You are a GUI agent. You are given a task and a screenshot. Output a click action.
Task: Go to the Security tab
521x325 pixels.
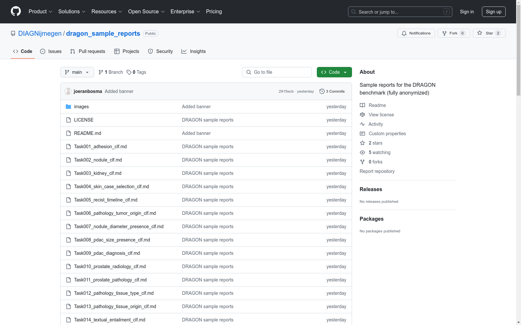click(160, 51)
